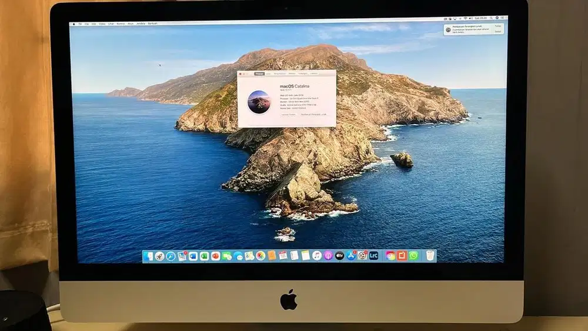Click the Laporan Sistem button

(x=288, y=114)
